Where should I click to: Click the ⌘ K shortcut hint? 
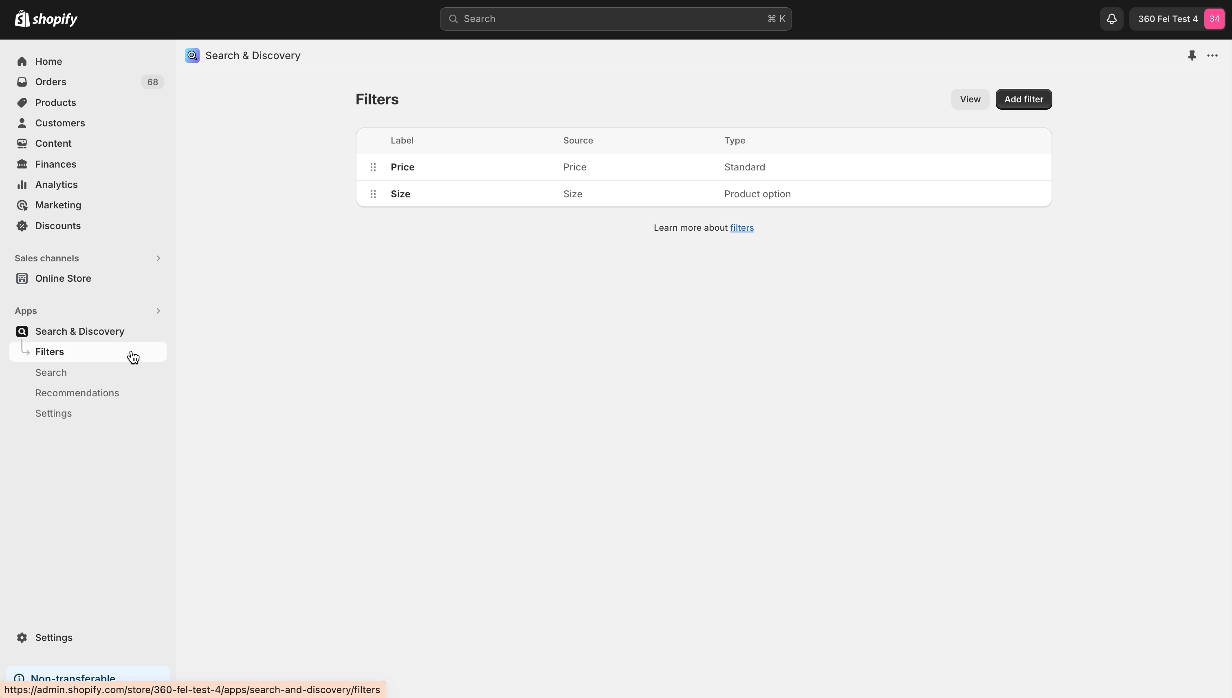777,19
